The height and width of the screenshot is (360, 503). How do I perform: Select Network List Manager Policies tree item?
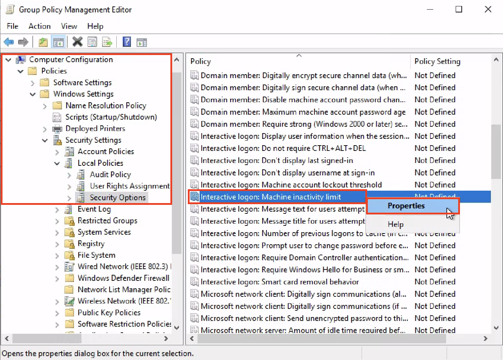(124, 289)
